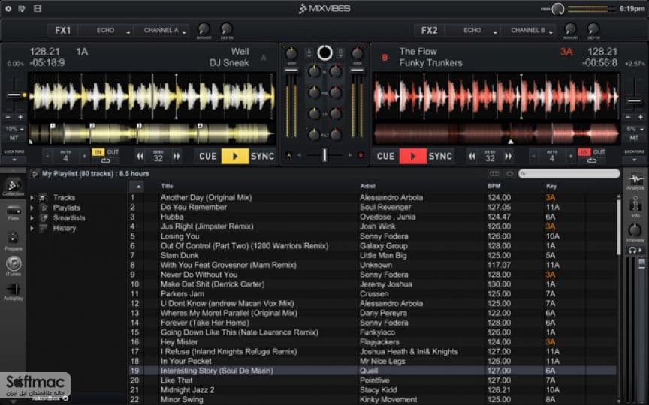Open deck B 6% pitch range dropdown

[634, 129]
